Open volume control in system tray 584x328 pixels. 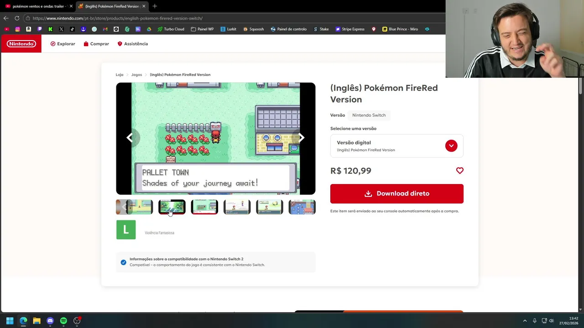[x=551, y=321]
